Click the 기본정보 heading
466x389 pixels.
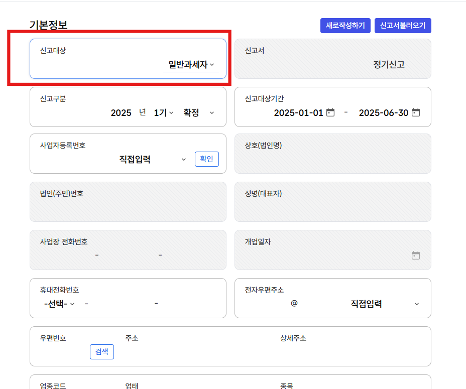pos(48,25)
